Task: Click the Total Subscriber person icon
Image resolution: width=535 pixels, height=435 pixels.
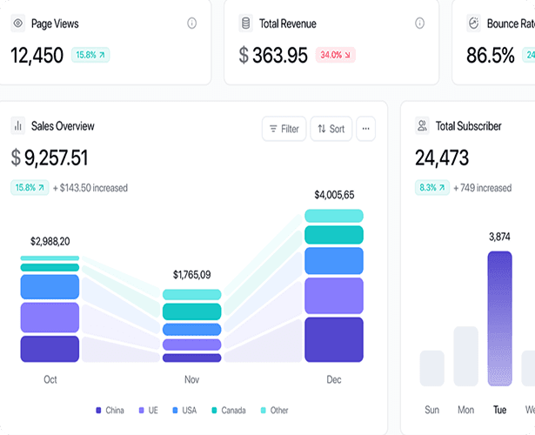Action: [422, 126]
